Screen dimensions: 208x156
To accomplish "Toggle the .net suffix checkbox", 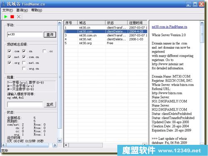I will tap(9, 57).
